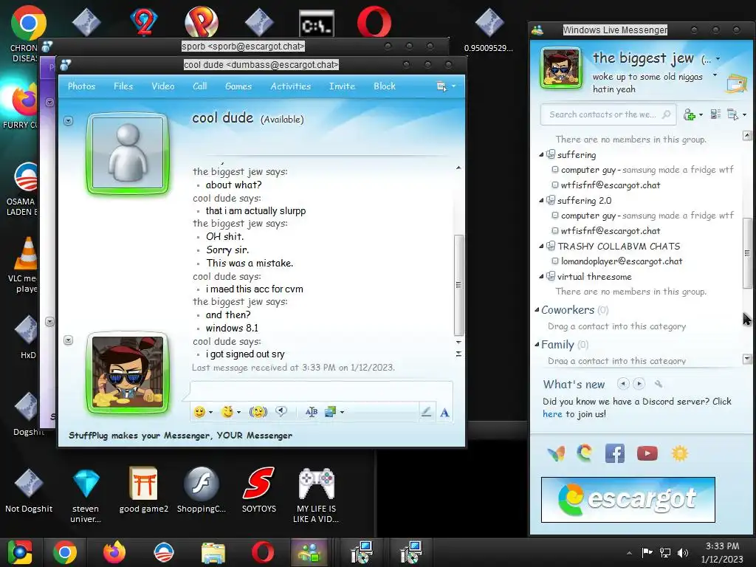Viewport: 756px width, 567px height.
Task: Click contact list scrollbar down arrow
Action: (x=747, y=359)
